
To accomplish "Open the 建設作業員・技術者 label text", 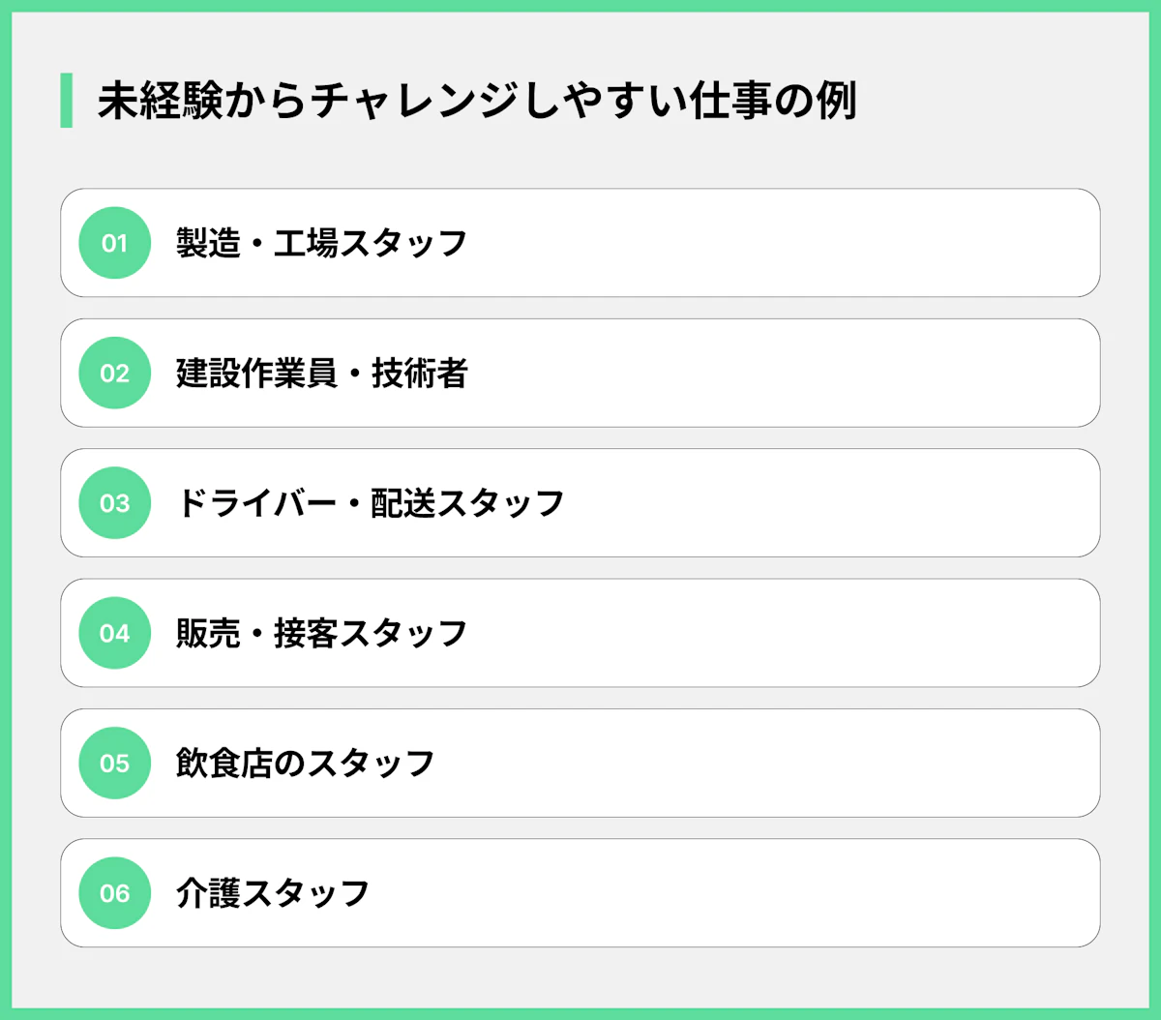I will tap(321, 373).
